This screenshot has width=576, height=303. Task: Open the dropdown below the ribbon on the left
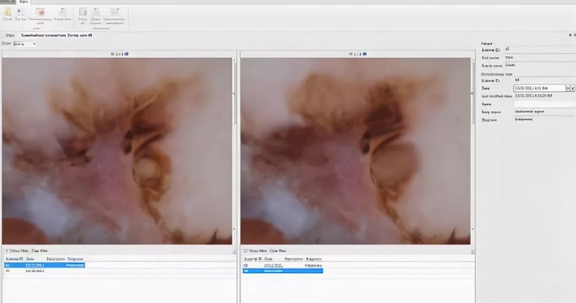pyautogui.click(x=25, y=44)
